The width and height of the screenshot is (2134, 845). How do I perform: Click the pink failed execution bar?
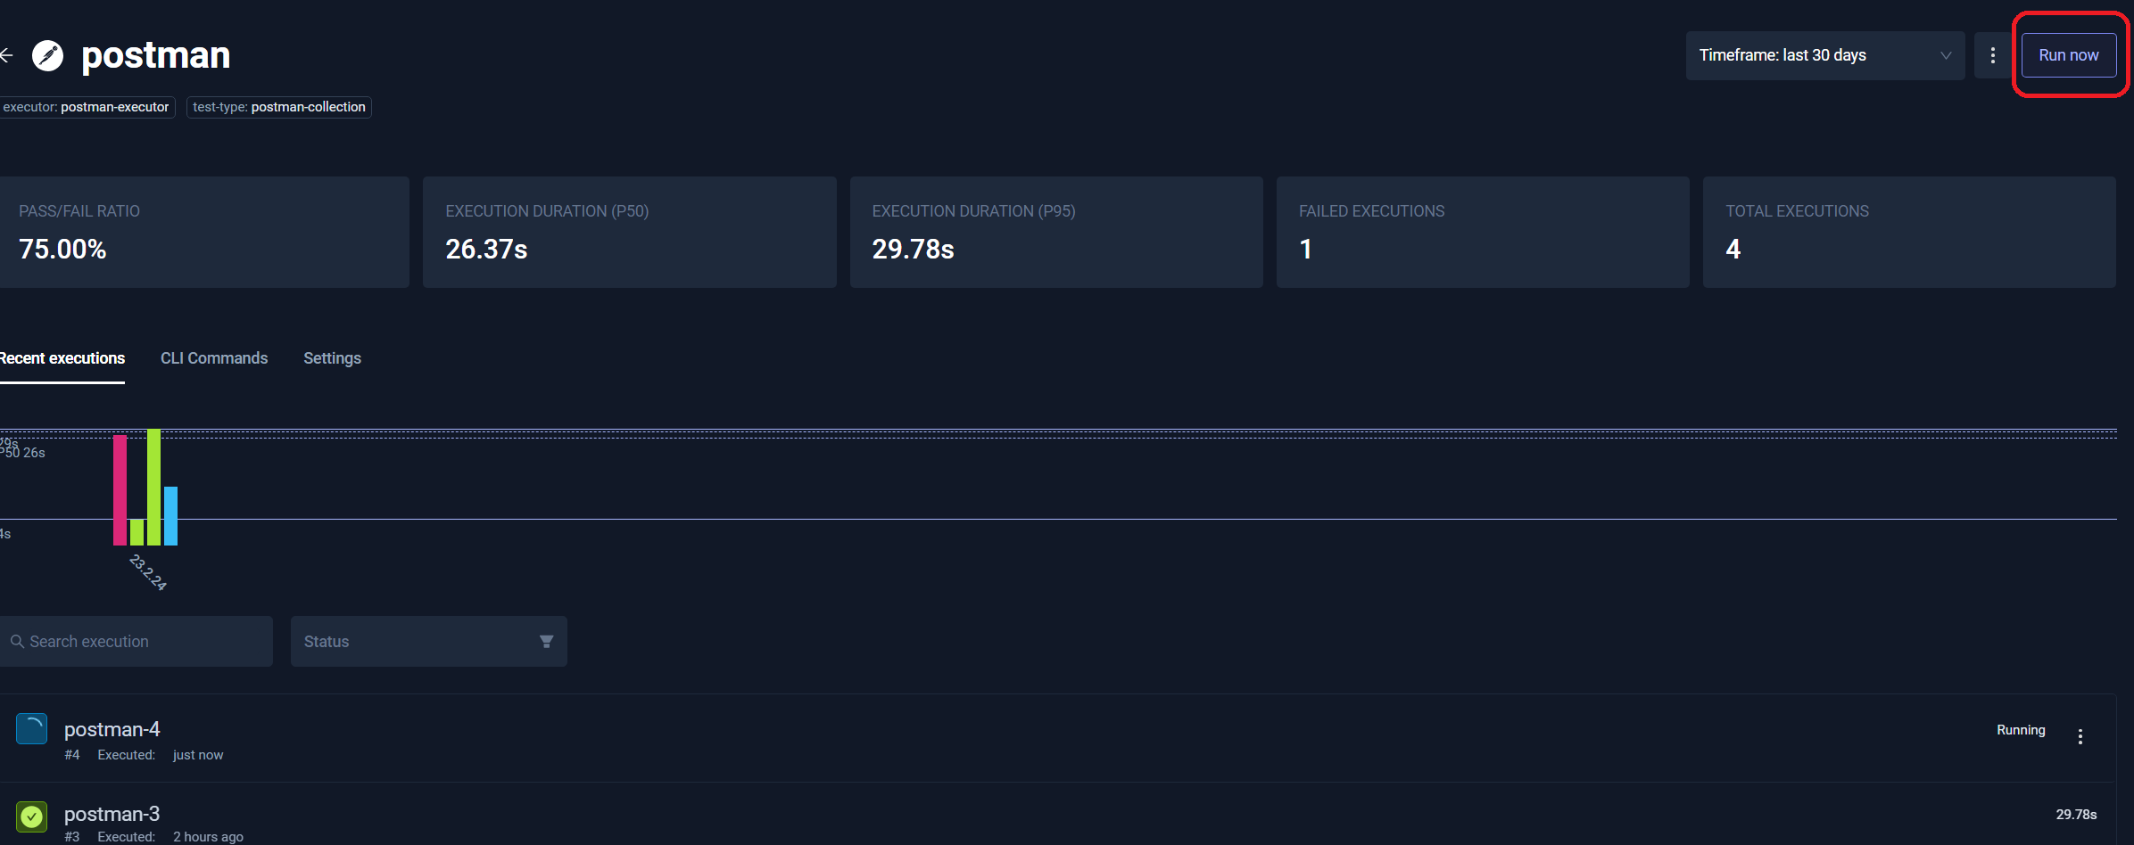(120, 489)
